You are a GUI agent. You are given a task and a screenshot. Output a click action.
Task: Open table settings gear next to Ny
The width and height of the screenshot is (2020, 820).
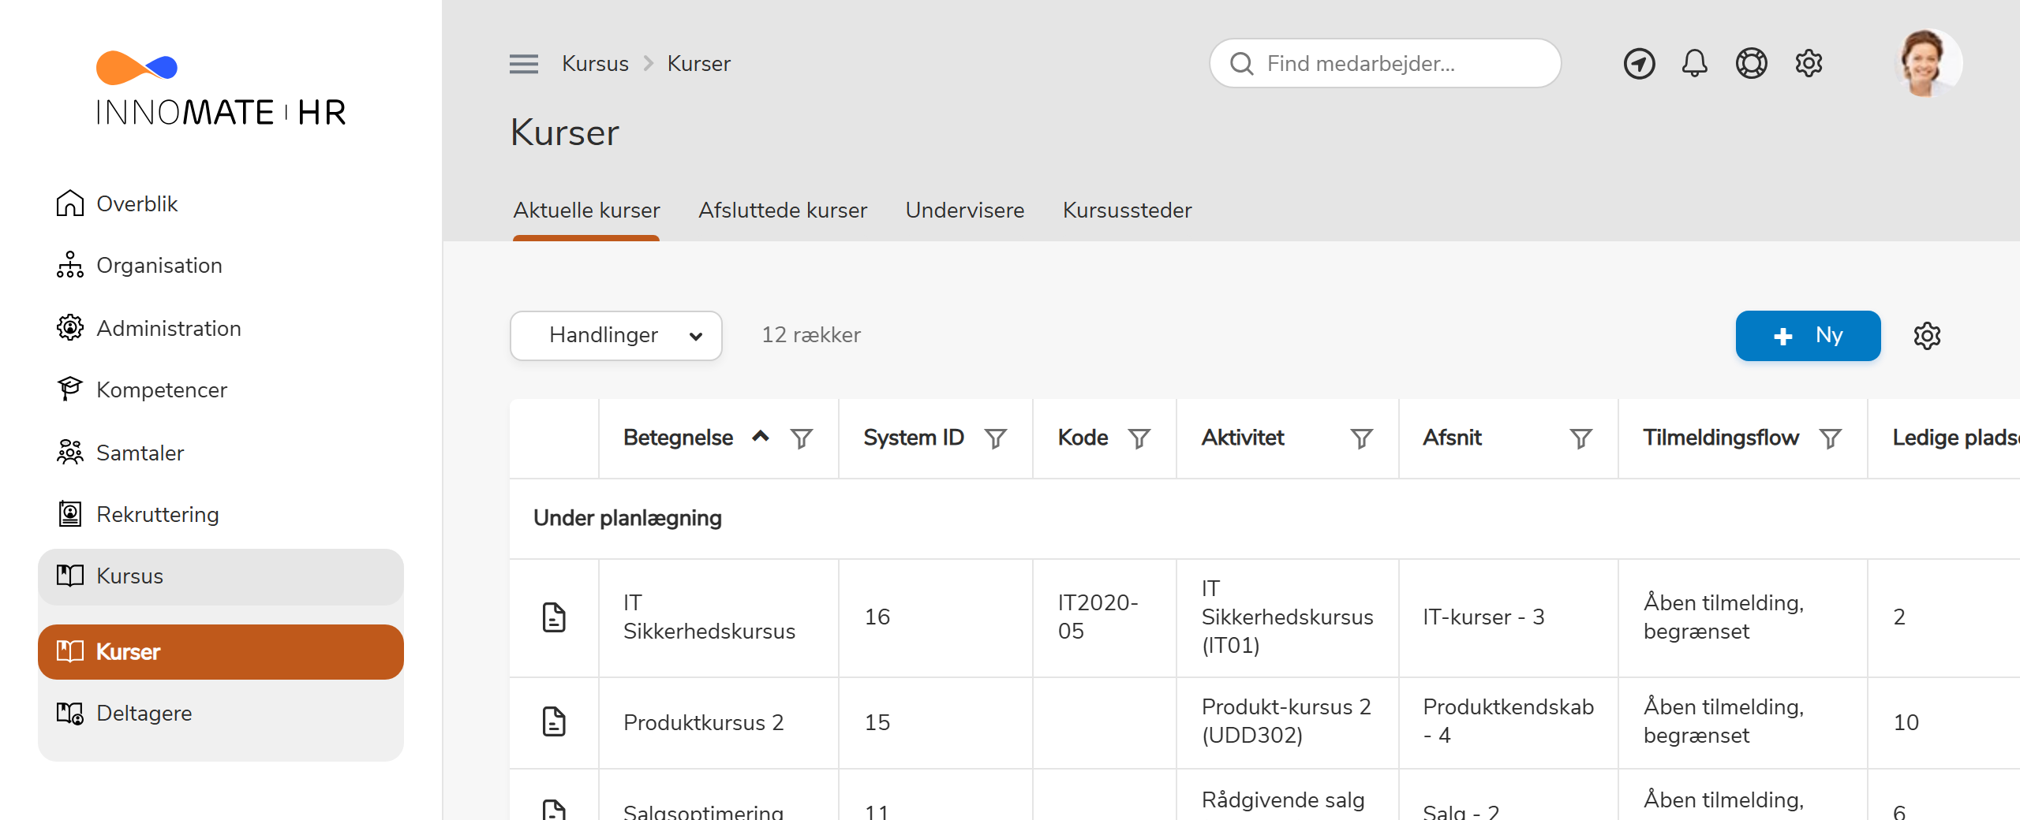click(x=1927, y=336)
